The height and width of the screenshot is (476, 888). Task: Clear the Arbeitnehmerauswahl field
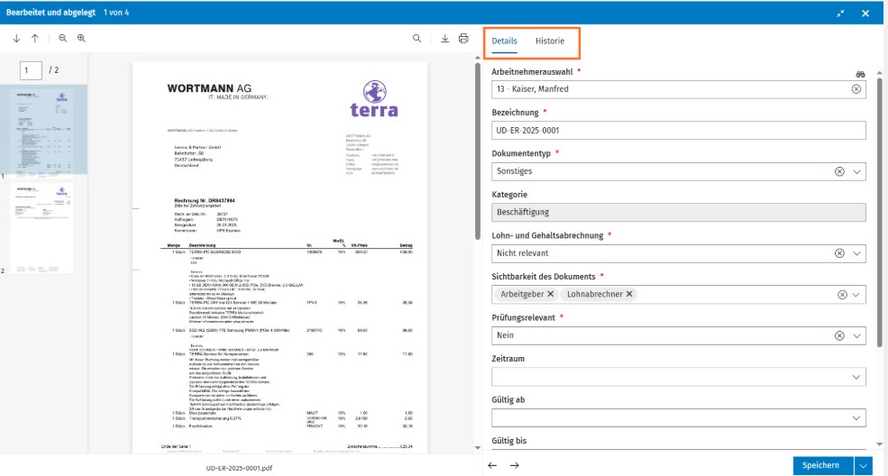[856, 89]
